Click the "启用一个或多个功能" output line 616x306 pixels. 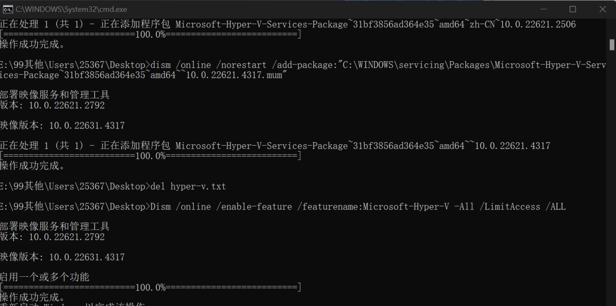(x=44, y=277)
